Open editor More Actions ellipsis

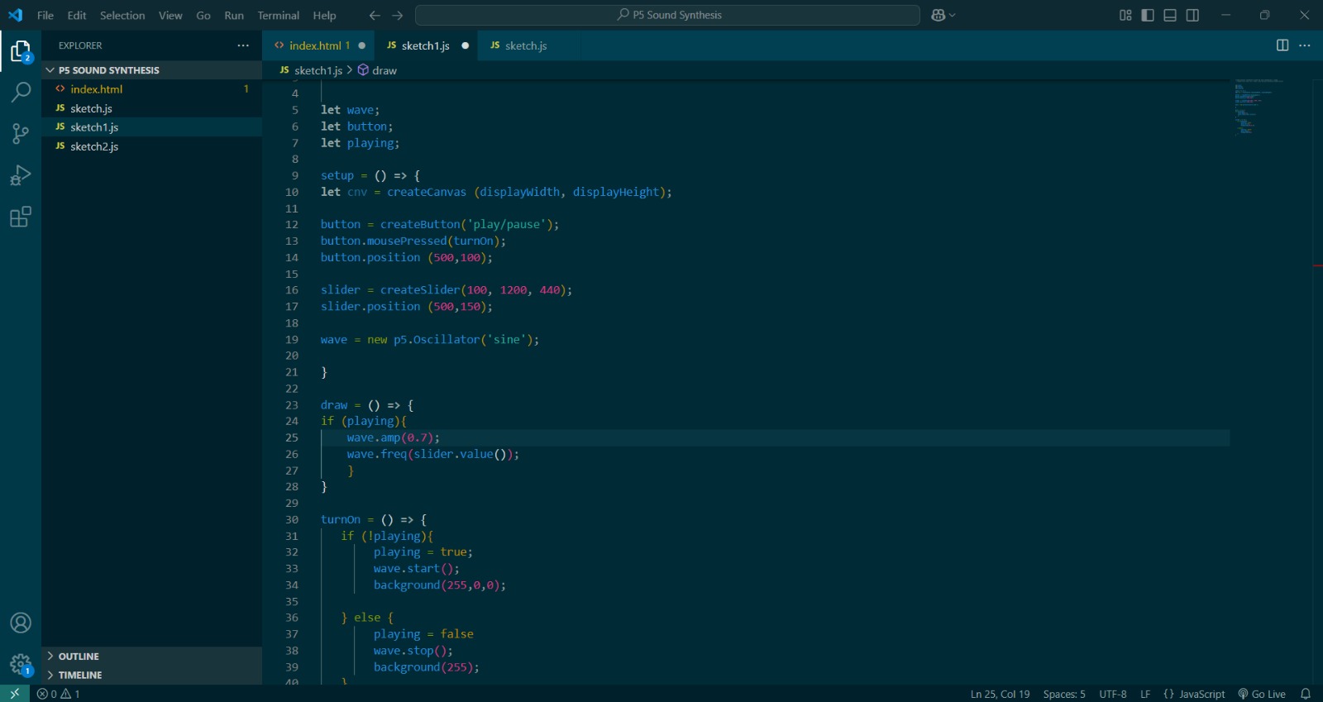1305,45
